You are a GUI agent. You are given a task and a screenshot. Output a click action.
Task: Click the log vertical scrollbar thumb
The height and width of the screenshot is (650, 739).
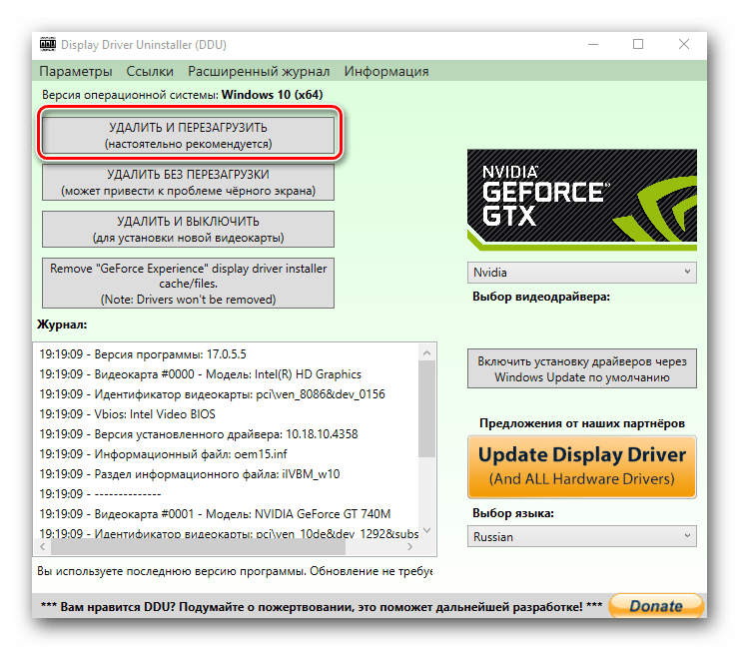coord(427,409)
